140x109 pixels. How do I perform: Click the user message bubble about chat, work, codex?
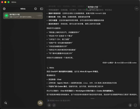tap(120, 63)
